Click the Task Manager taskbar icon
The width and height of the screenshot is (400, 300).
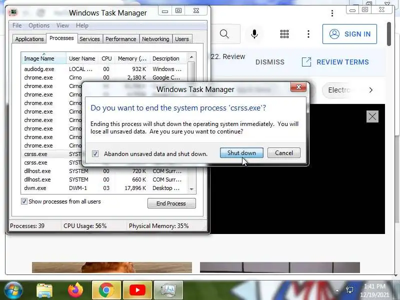pos(168,290)
